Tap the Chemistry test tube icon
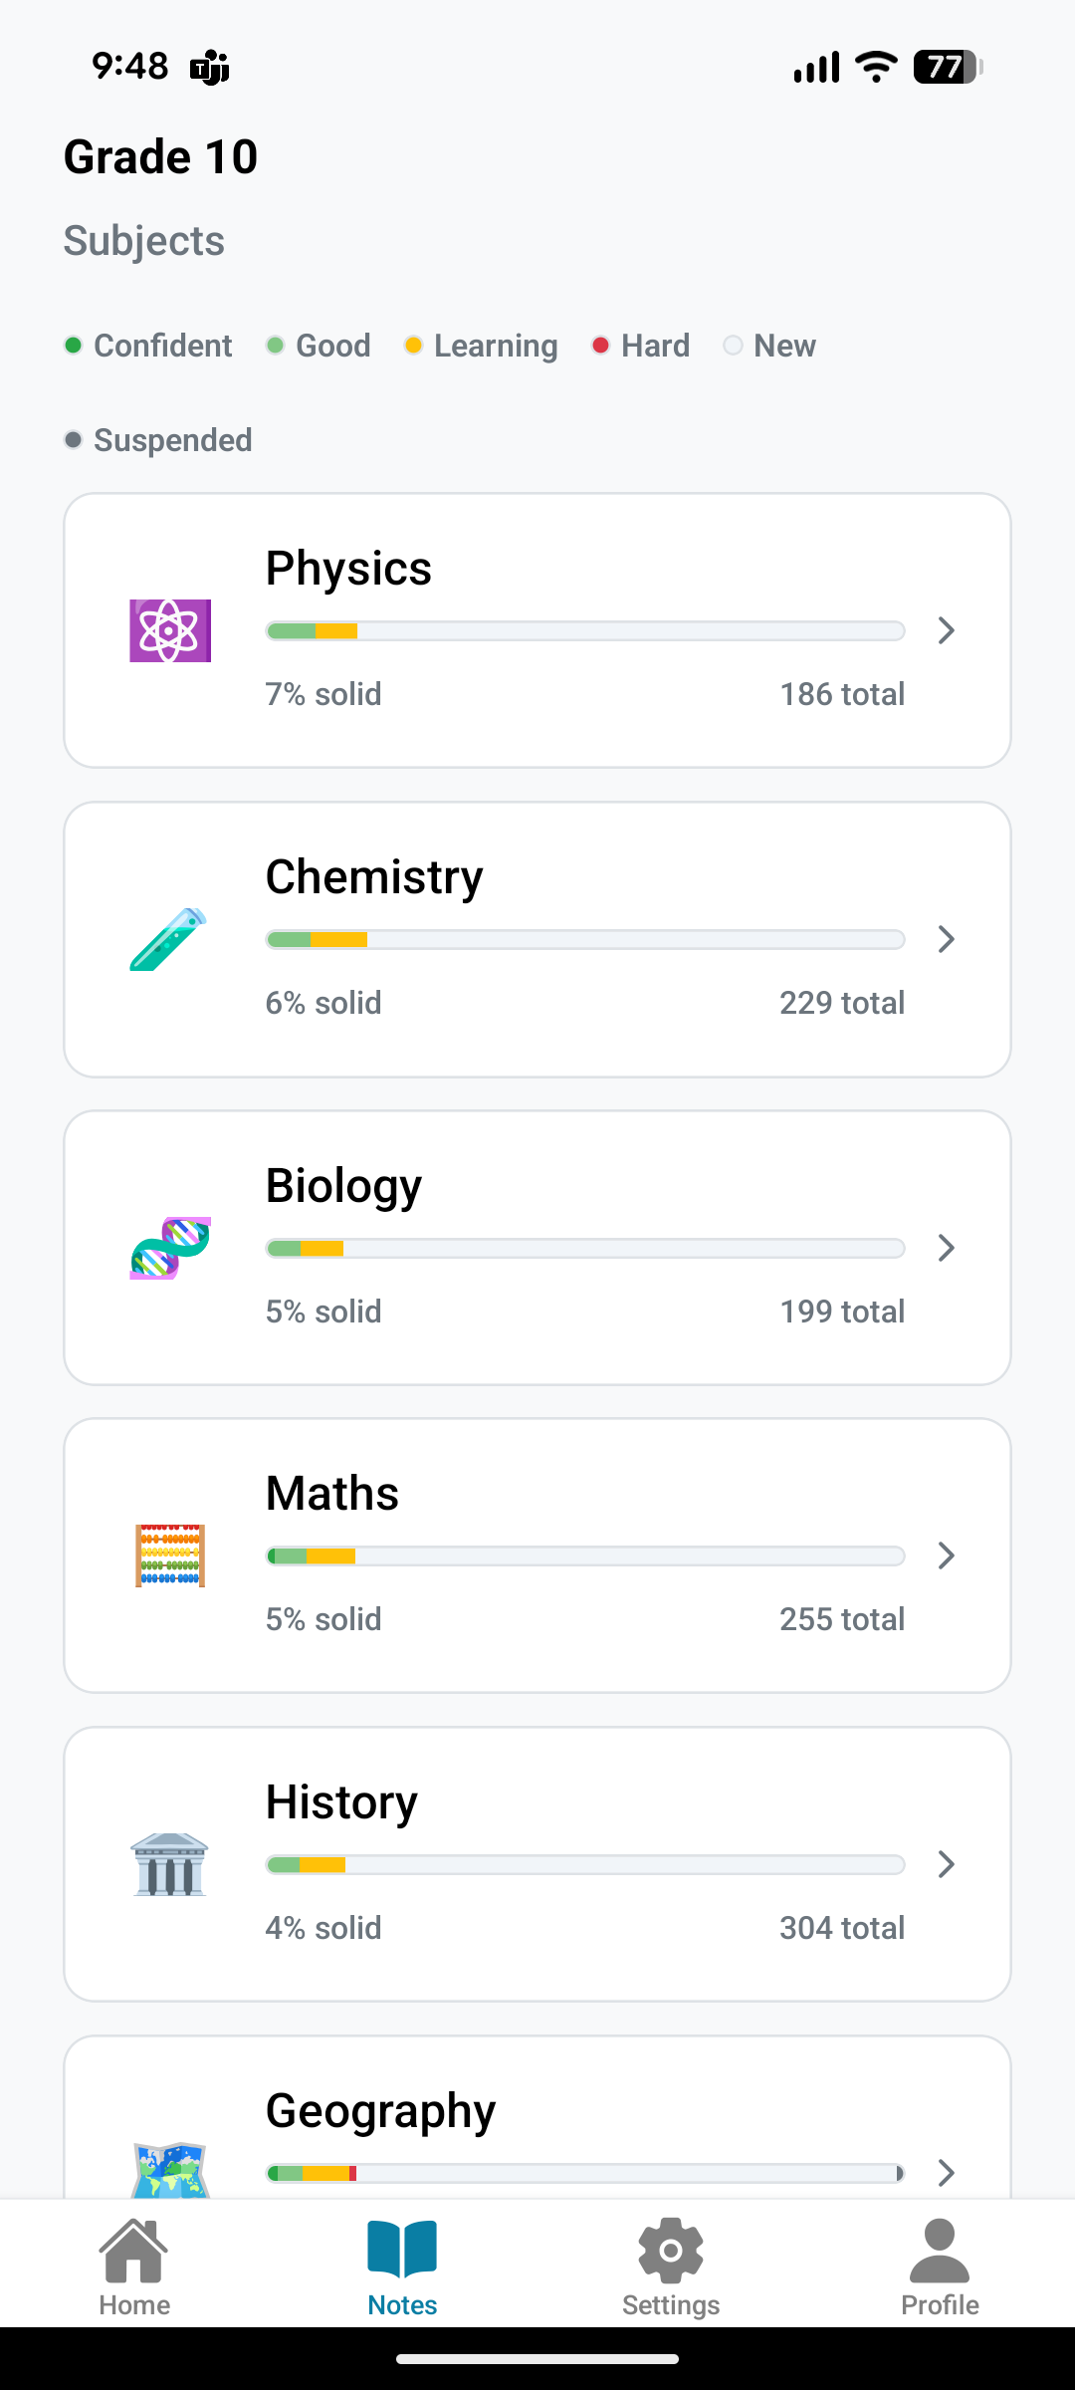The image size is (1075, 2390). tap(169, 939)
